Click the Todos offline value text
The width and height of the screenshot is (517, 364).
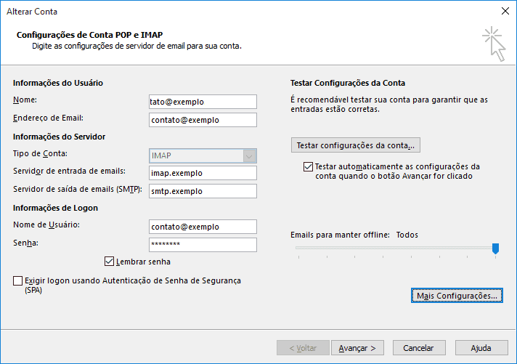(407, 235)
